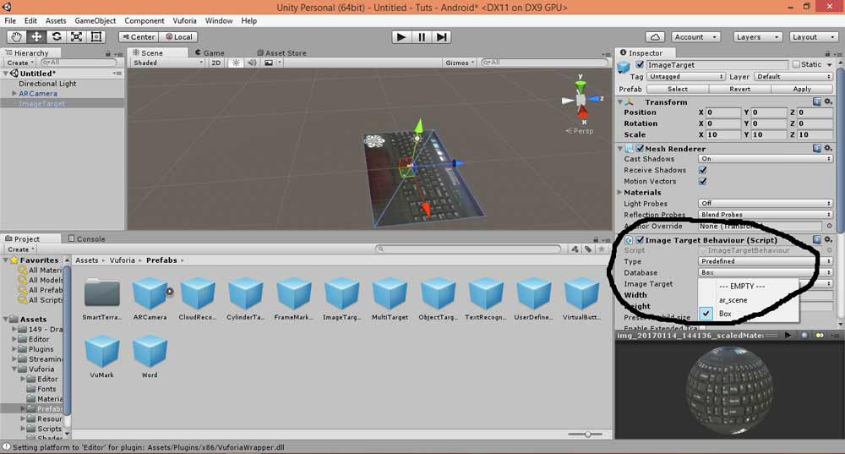Toggle scene audio speaker icon
The width and height of the screenshot is (845, 454).
(252, 63)
